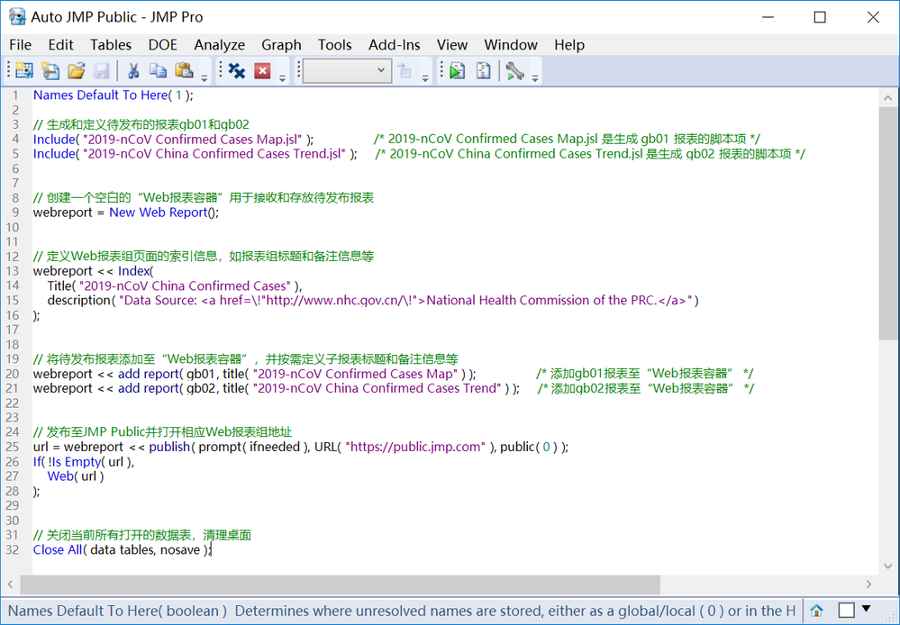
Task: Click 'Web( url )' on line 27
Action: [76, 476]
